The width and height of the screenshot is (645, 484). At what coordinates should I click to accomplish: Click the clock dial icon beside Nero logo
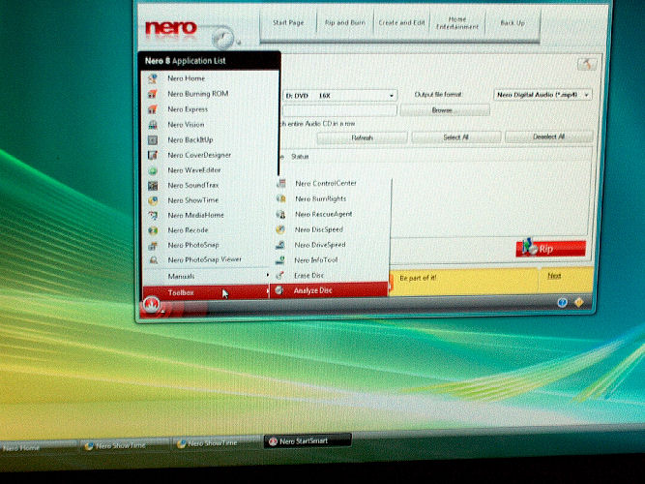point(223,39)
